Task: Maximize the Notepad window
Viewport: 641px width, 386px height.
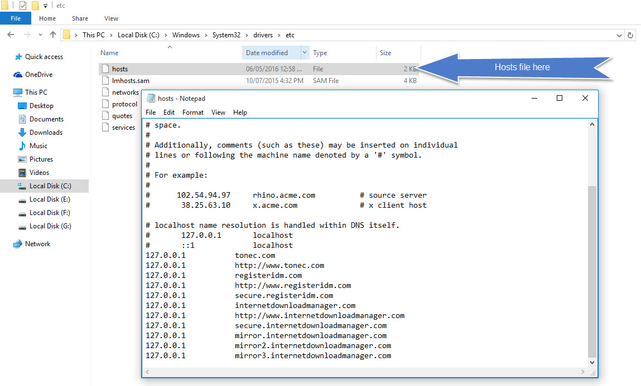Action: [560, 99]
